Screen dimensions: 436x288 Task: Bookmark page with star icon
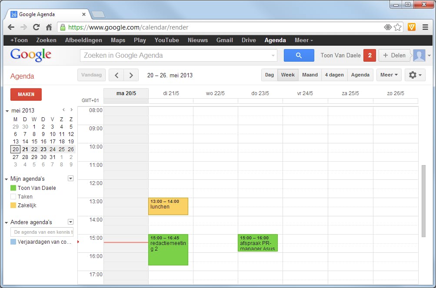point(398,27)
